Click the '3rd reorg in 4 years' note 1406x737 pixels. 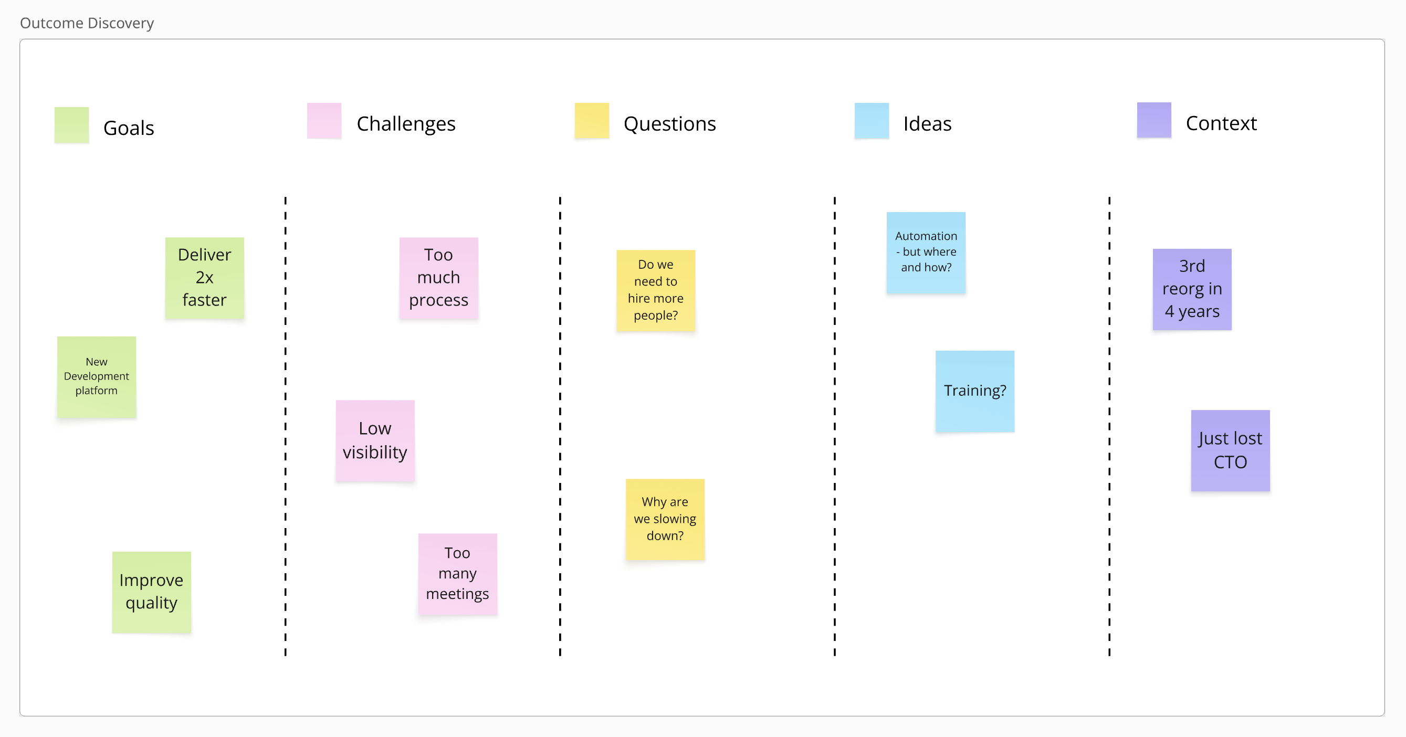click(1192, 289)
